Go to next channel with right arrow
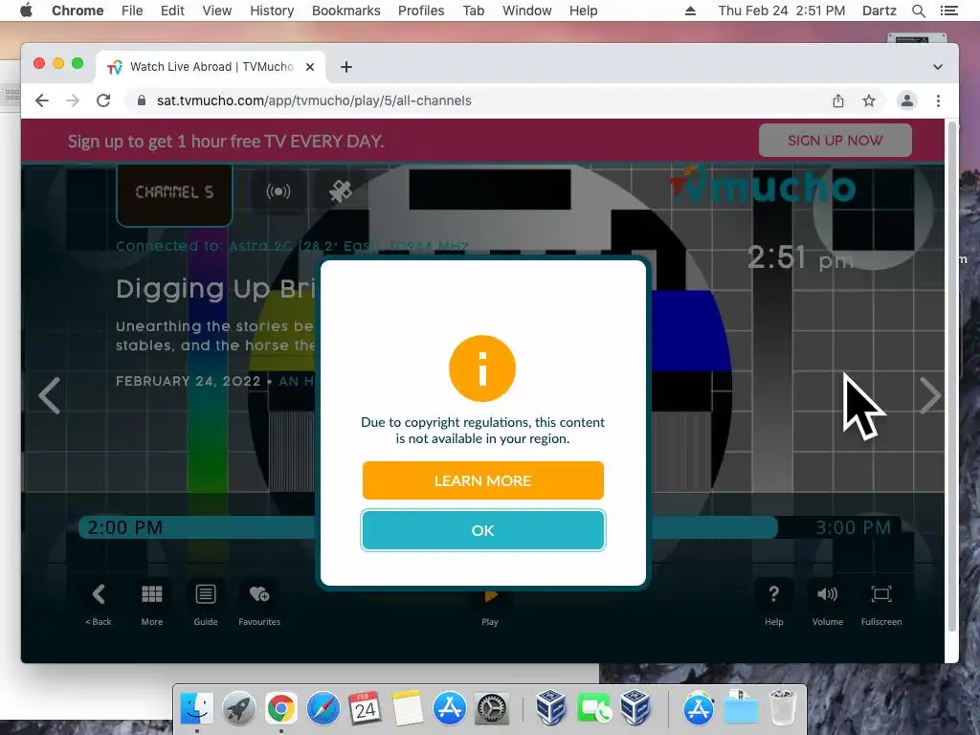The width and height of the screenshot is (980, 735). [930, 395]
